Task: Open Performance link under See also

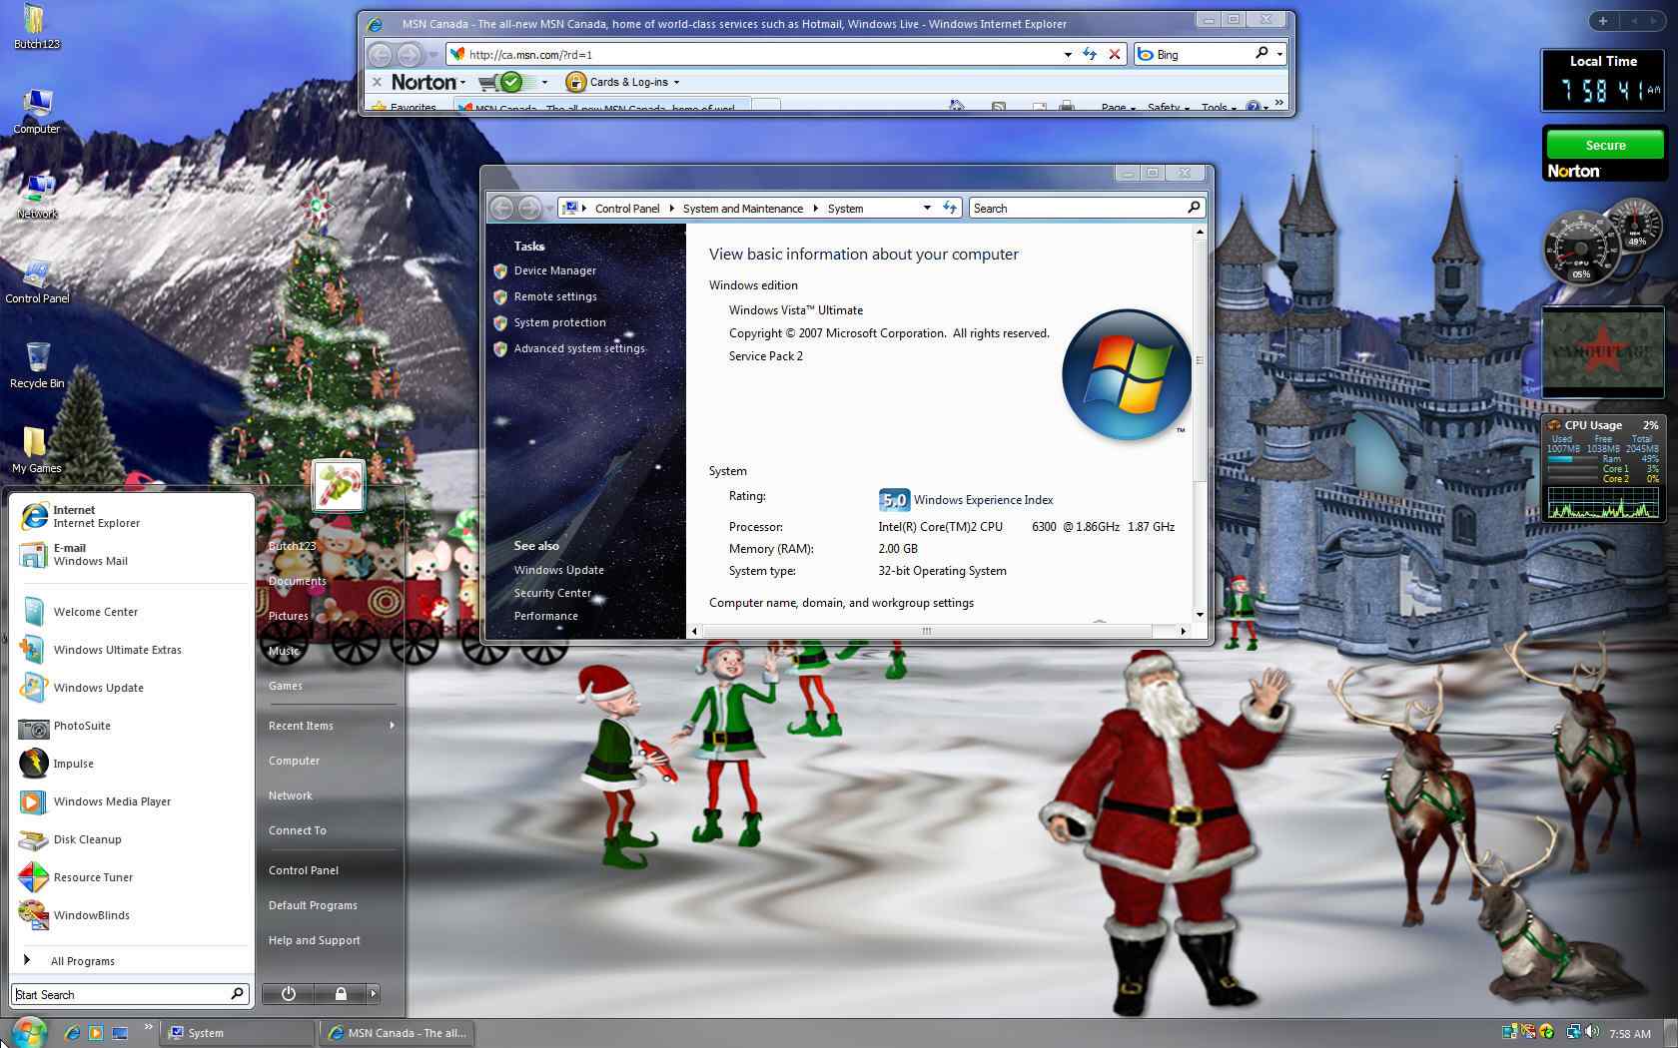Action: [545, 616]
